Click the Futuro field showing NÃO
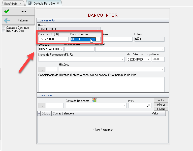 [x=149, y=39]
